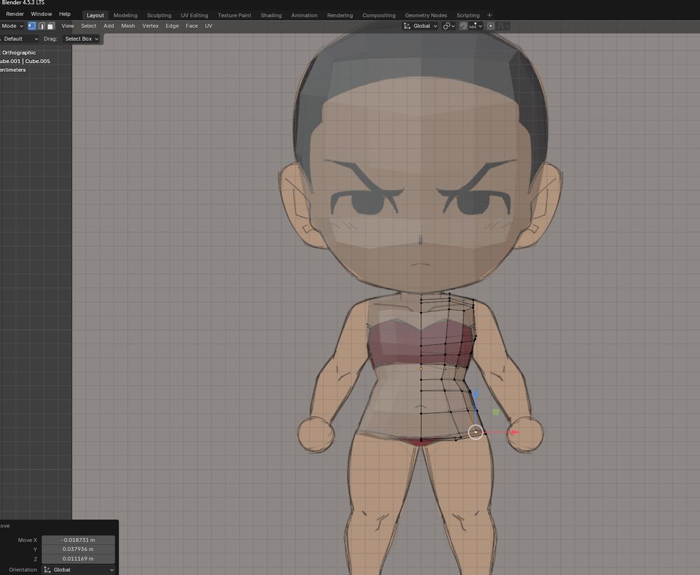Open the proportional editing falloff curve
The width and height of the screenshot is (700, 575).
click(x=502, y=26)
